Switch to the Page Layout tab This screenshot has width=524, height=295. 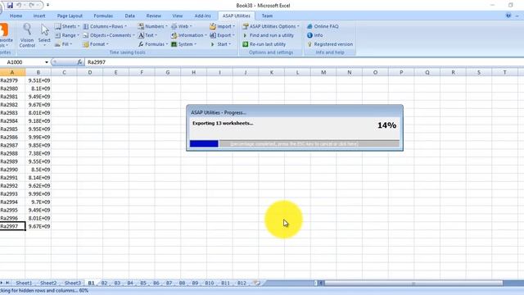pyautogui.click(x=70, y=16)
